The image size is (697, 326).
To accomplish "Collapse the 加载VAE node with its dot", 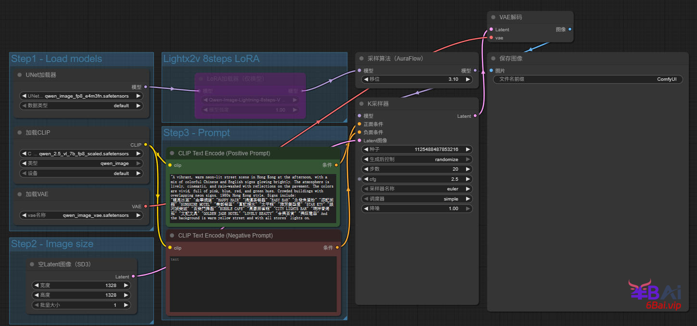I will point(20,194).
